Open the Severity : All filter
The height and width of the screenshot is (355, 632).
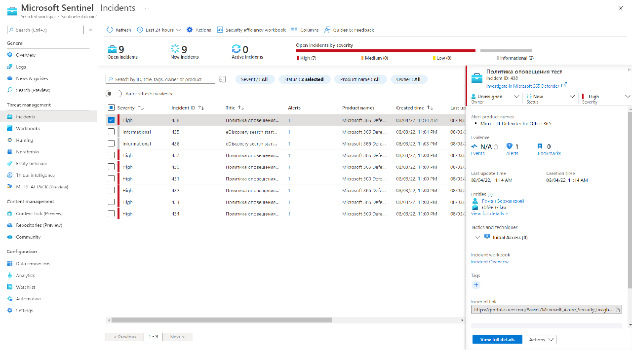255,79
